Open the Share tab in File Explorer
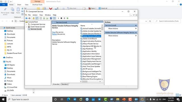 (19, 5)
